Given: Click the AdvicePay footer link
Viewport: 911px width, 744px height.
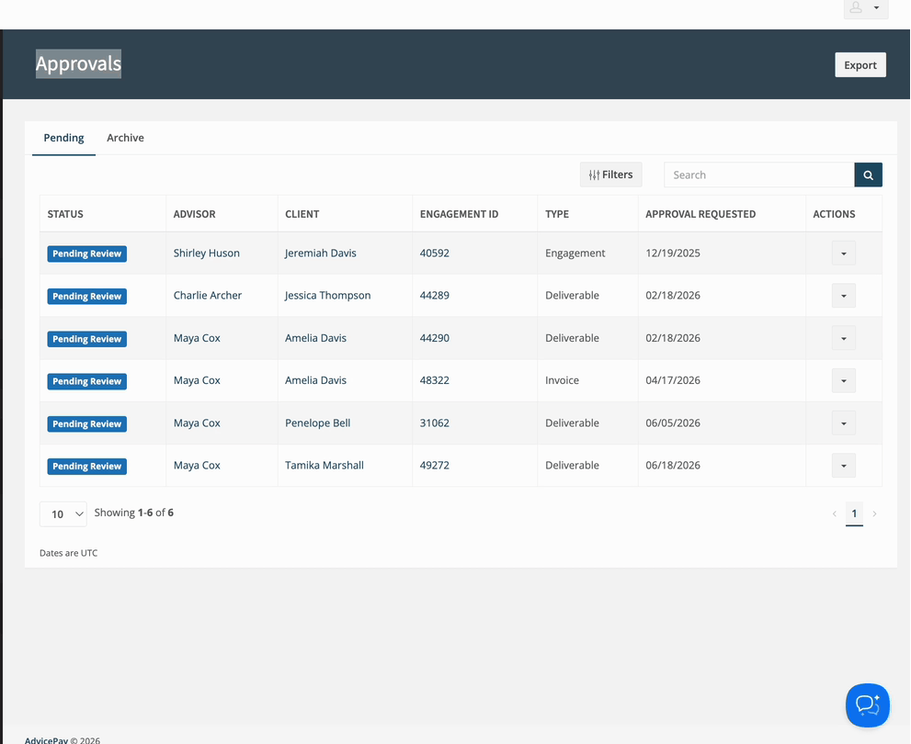Looking at the screenshot, I should pyautogui.click(x=47, y=740).
